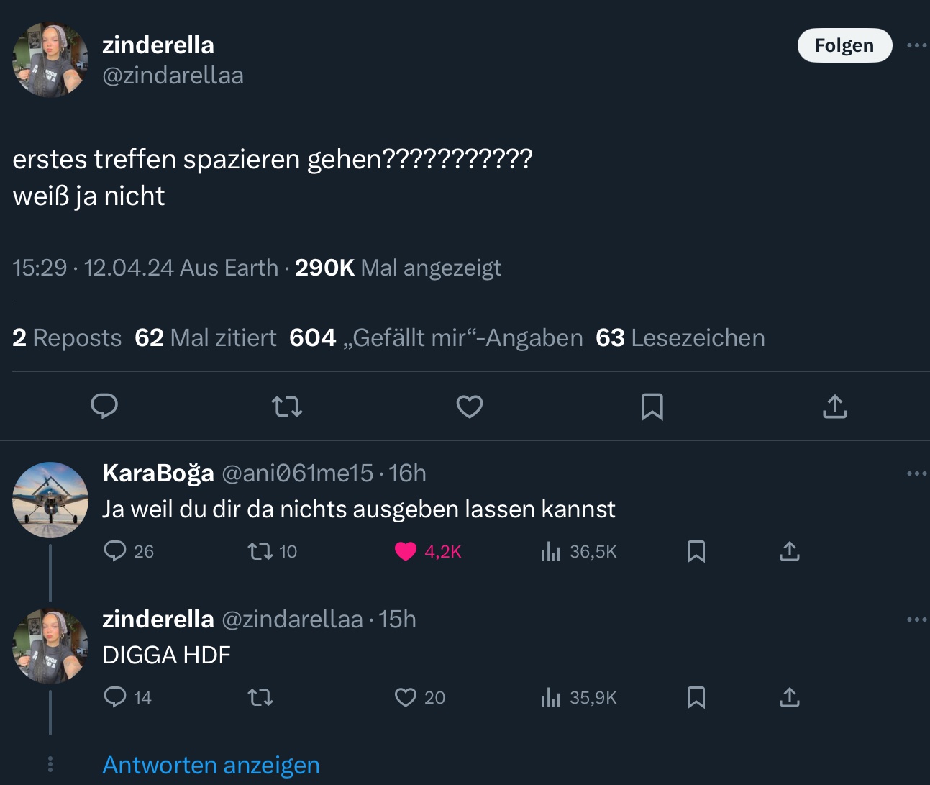
Task: Open more options on main tweet
Action: click(916, 45)
